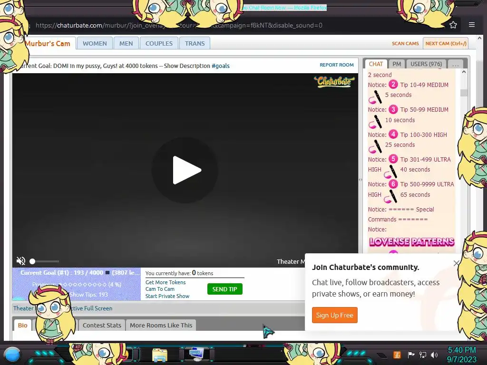
Task: Click the pink level 3 tip badge
Action: coord(393,109)
